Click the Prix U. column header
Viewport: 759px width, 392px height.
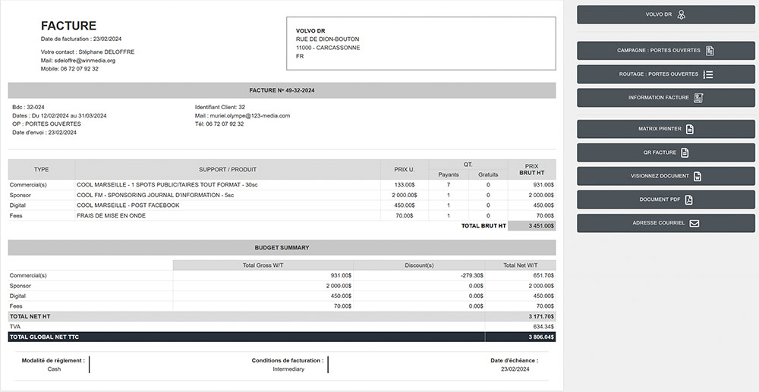(x=404, y=169)
